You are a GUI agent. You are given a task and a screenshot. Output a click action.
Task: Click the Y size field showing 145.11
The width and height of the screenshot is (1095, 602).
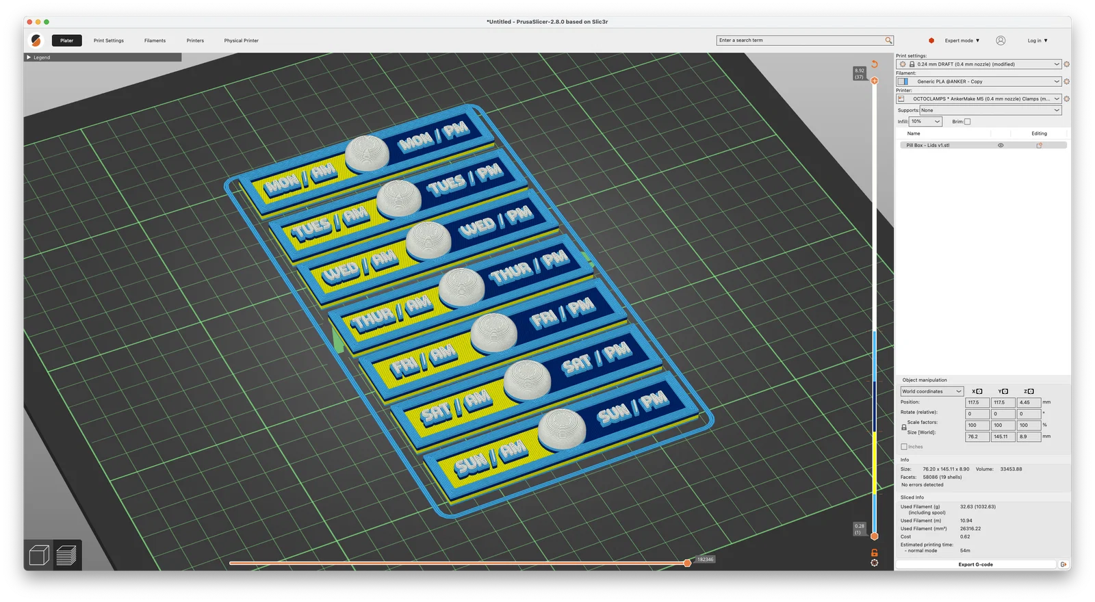point(1003,436)
